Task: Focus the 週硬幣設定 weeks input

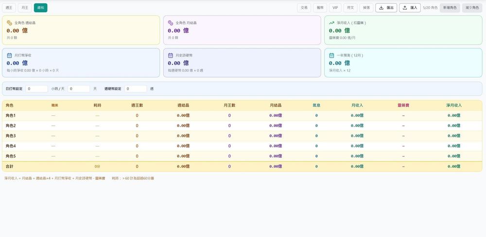Action: pos(136,89)
